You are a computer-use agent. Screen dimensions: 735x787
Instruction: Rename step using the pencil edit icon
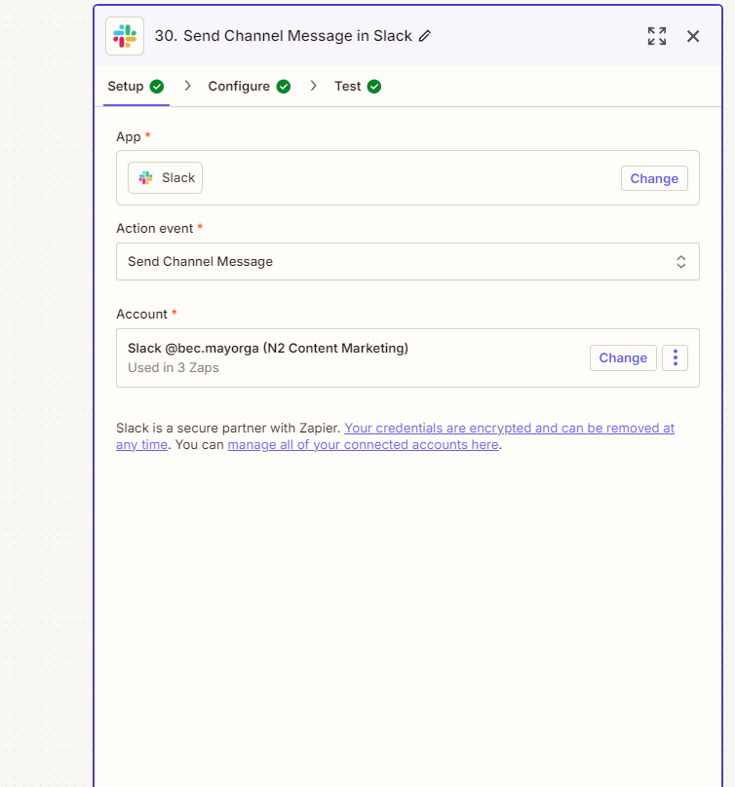pos(425,36)
